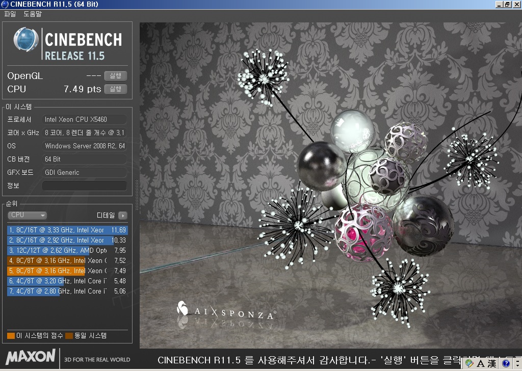This screenshot has width=522, height=371.
Task: Select ranking row 4 scoring 7.52
Action: click(x=68, y=261)
